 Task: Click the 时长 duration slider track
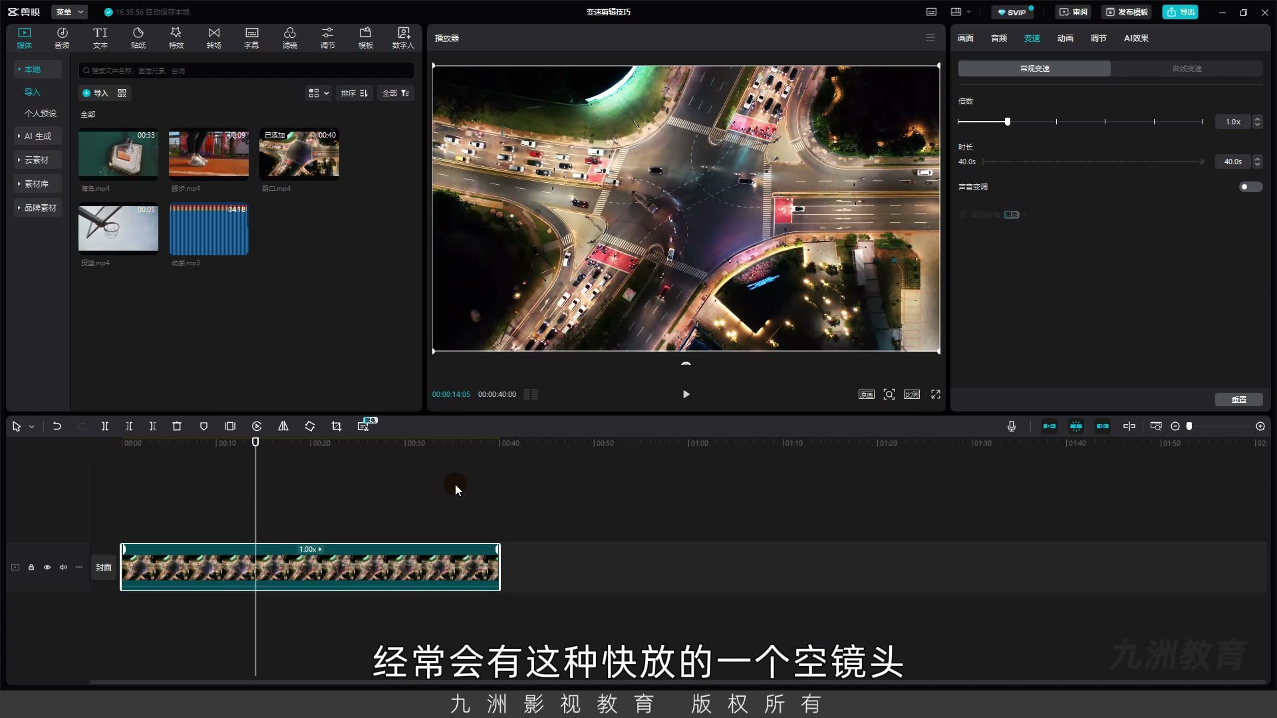coord(1093,162)
